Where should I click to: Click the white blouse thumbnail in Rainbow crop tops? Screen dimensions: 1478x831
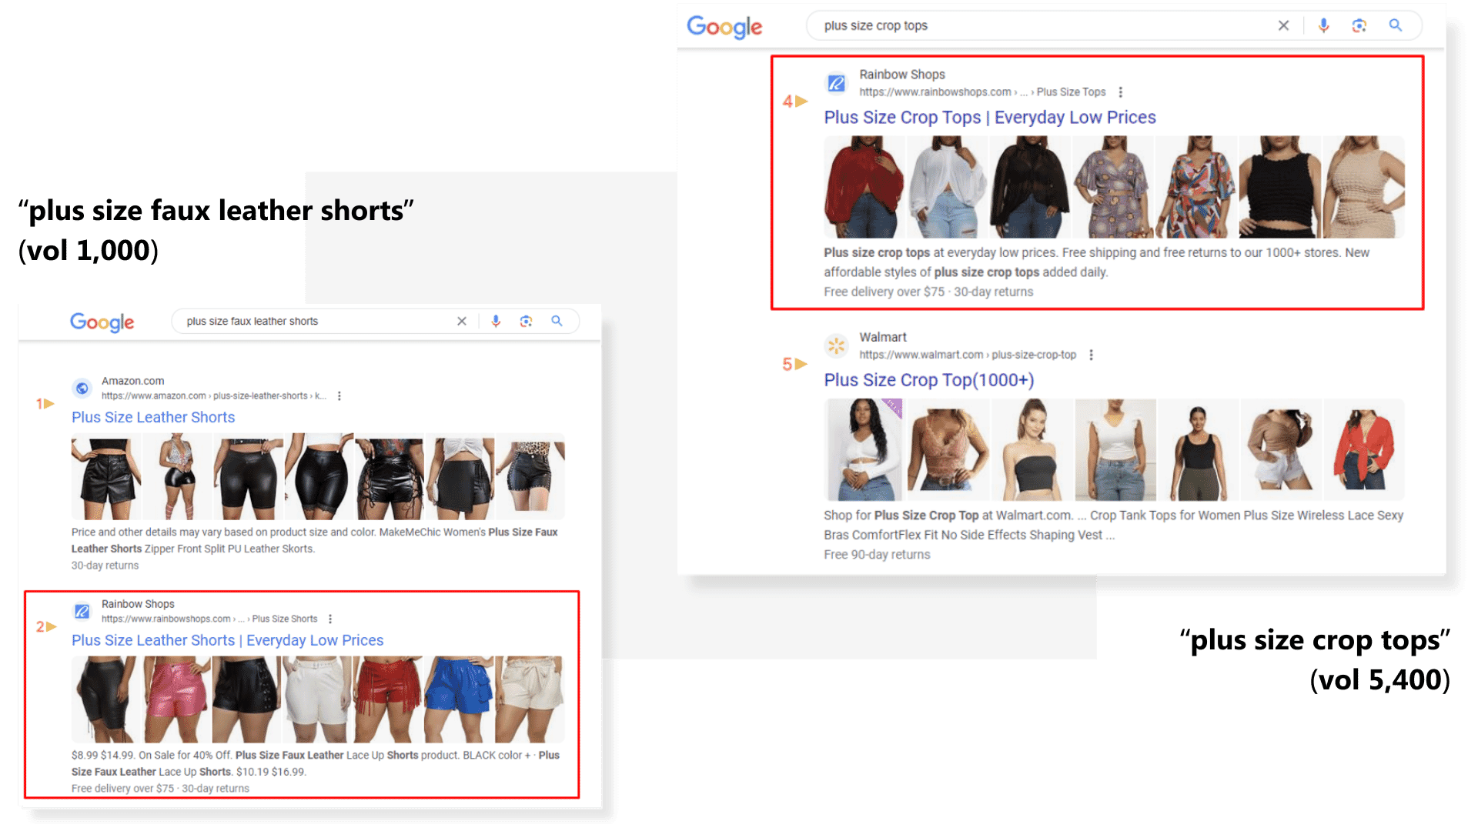coord(947,187)
